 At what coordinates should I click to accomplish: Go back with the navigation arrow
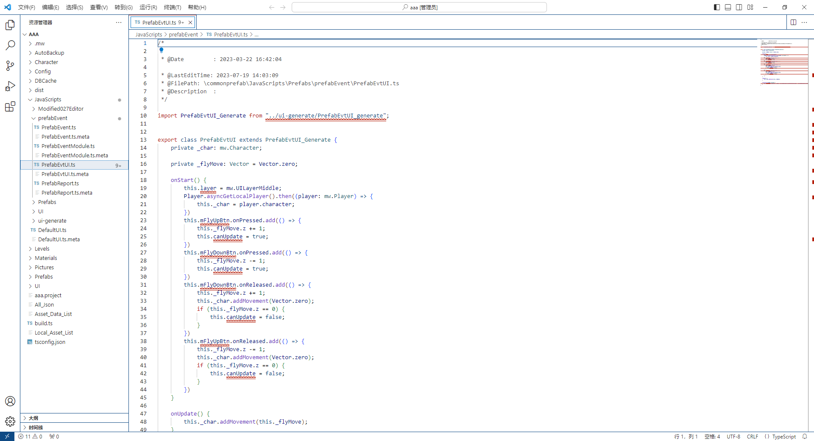coord(272,7)
